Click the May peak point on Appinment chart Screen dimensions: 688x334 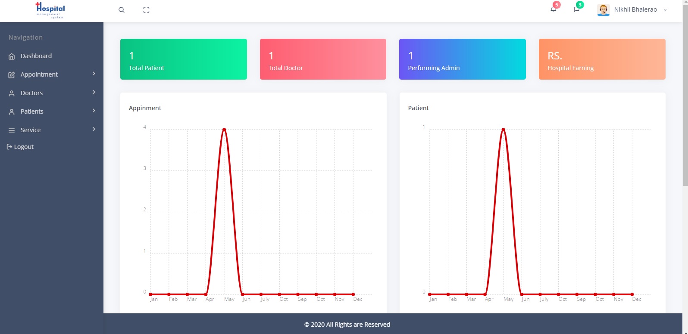pyautogui.click(x=224, y=130)
